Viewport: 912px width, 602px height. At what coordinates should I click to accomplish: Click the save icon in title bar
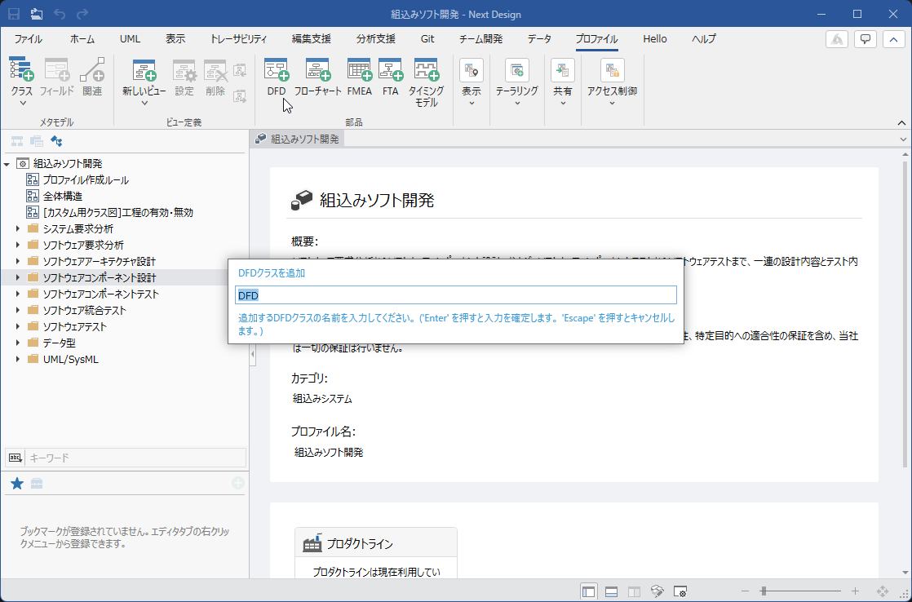(x=13, y=13)
